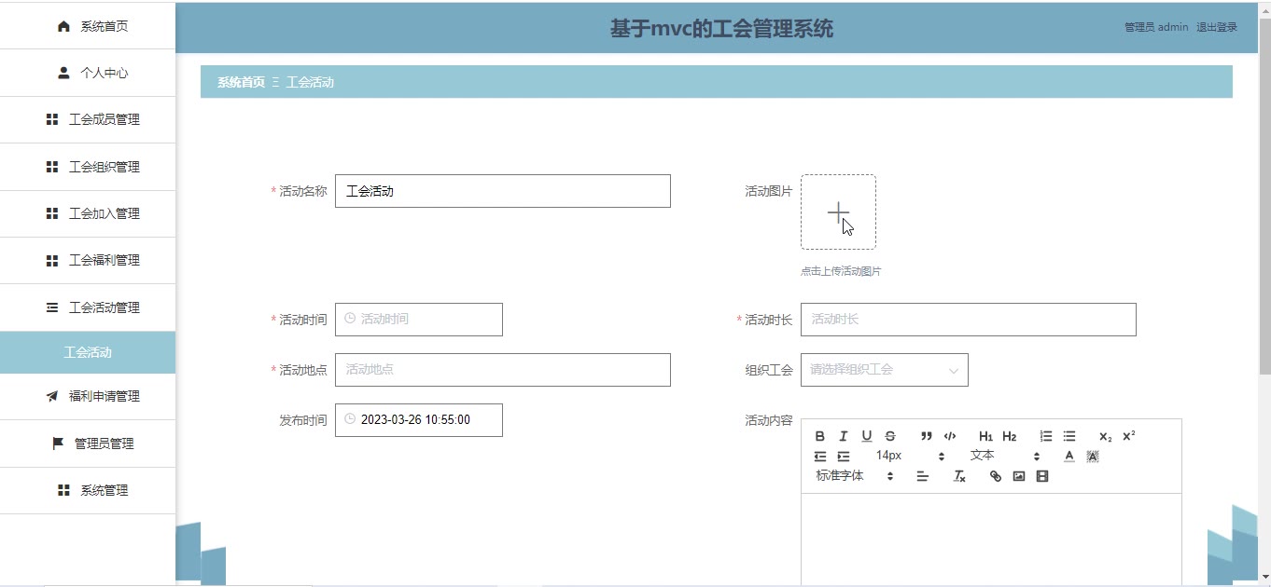Image resolution: width=1271 pixels, height=587 pixels.
Task: Increase indent in the editor
Action: pos(844,457)
